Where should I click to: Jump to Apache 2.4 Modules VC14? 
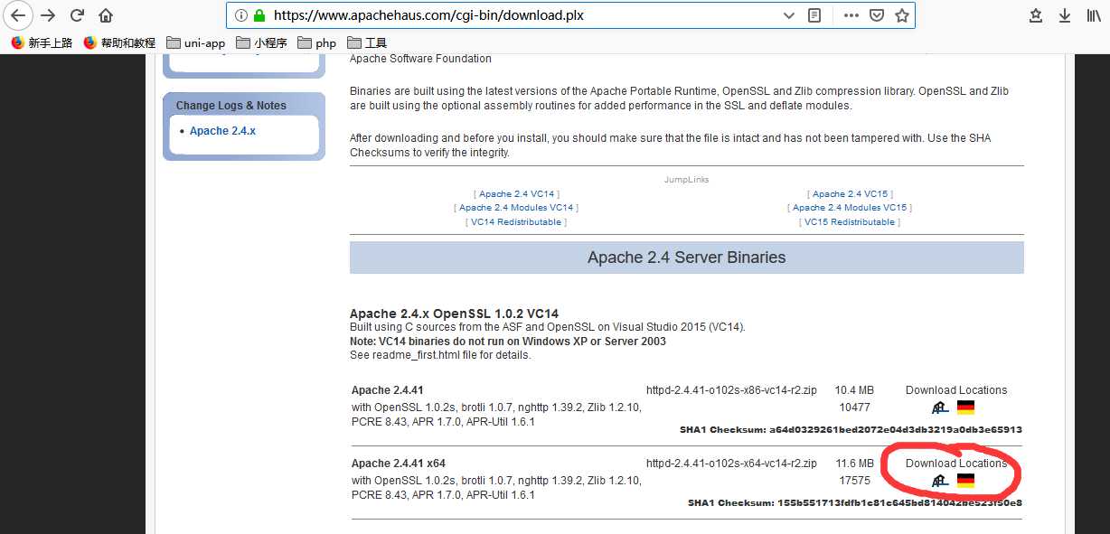coord(517,208)
